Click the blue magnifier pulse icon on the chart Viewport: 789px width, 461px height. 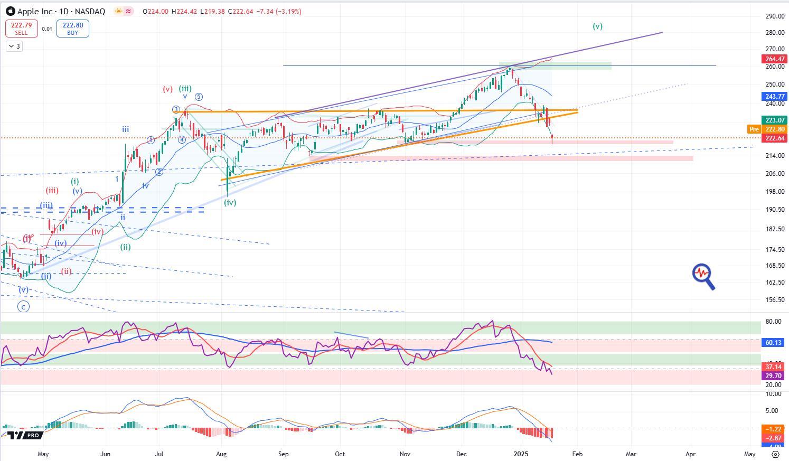pos(704,277)
